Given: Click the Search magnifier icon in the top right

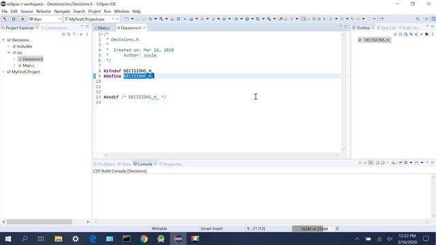Looking at the screenshot, I should click(x=418, y=19).
